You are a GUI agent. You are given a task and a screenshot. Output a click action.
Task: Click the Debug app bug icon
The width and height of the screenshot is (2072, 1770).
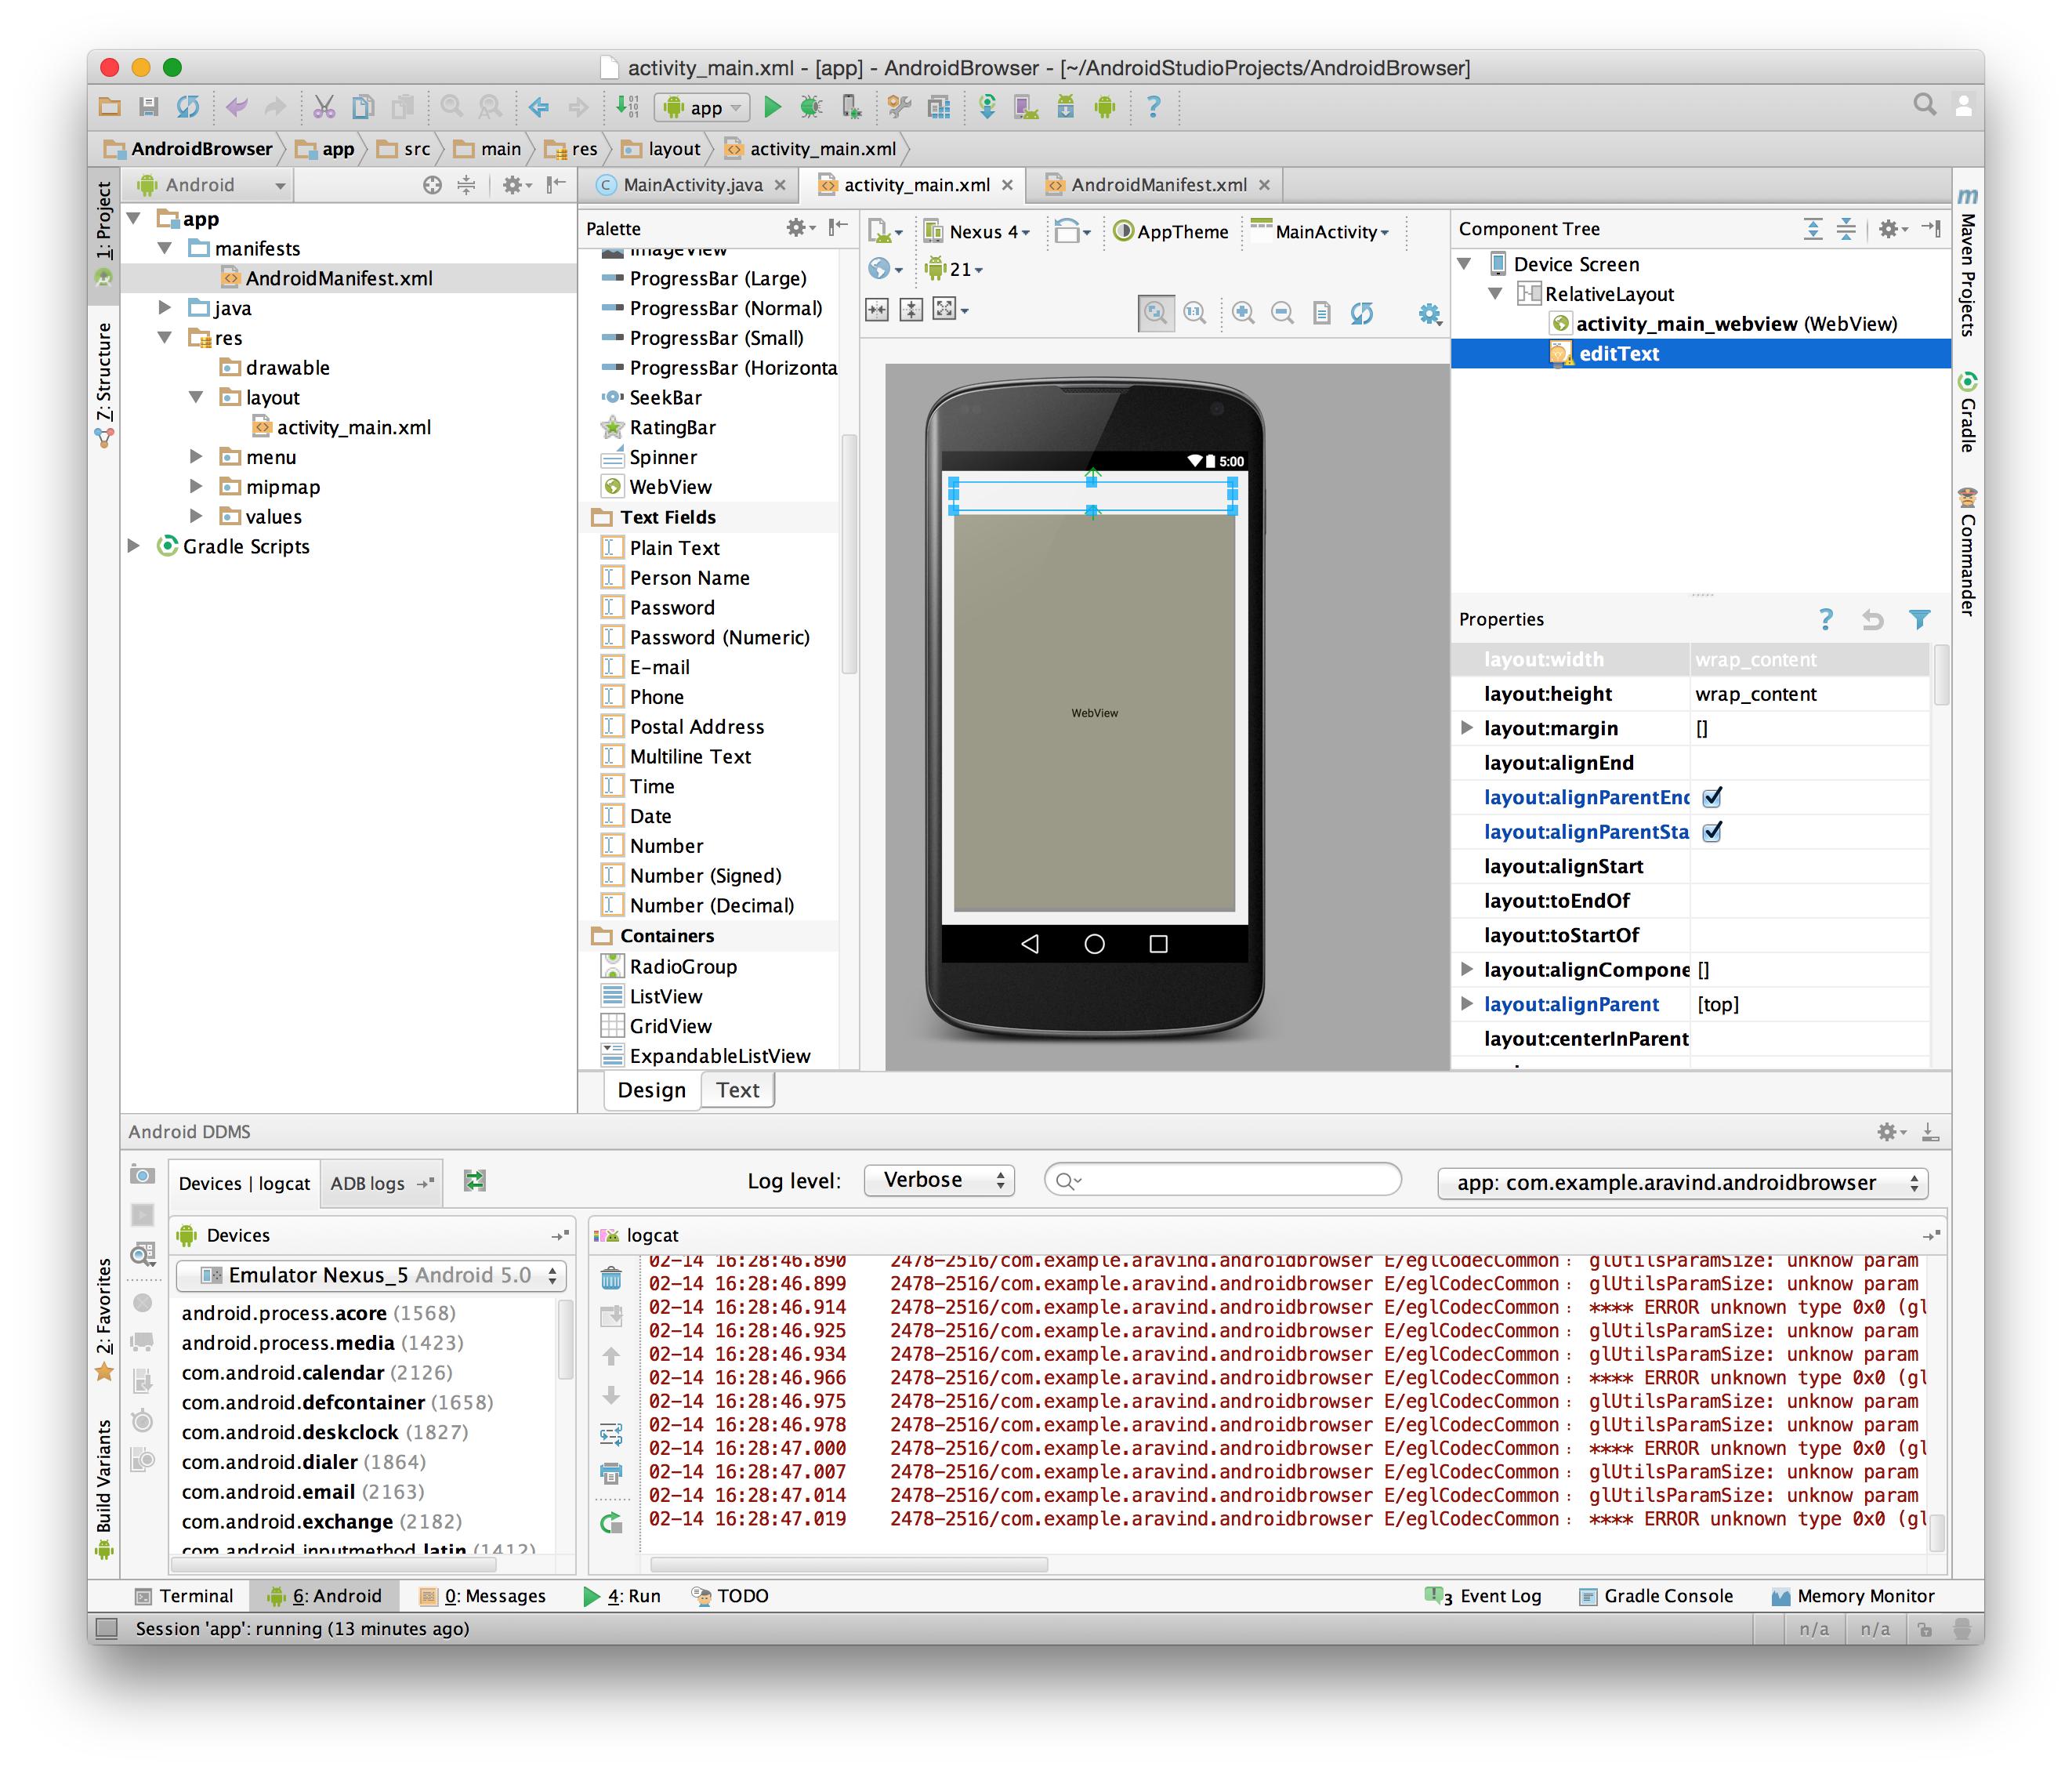tap(811, 107)
